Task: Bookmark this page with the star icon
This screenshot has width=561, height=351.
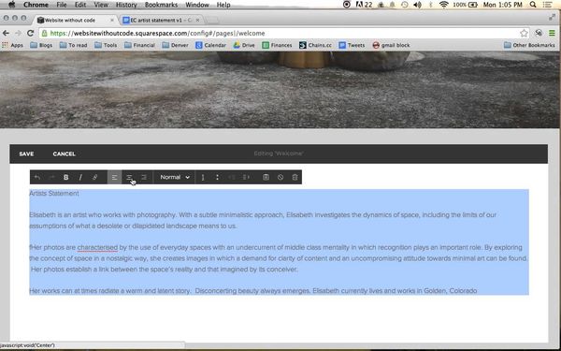Action: pos(524,34)
